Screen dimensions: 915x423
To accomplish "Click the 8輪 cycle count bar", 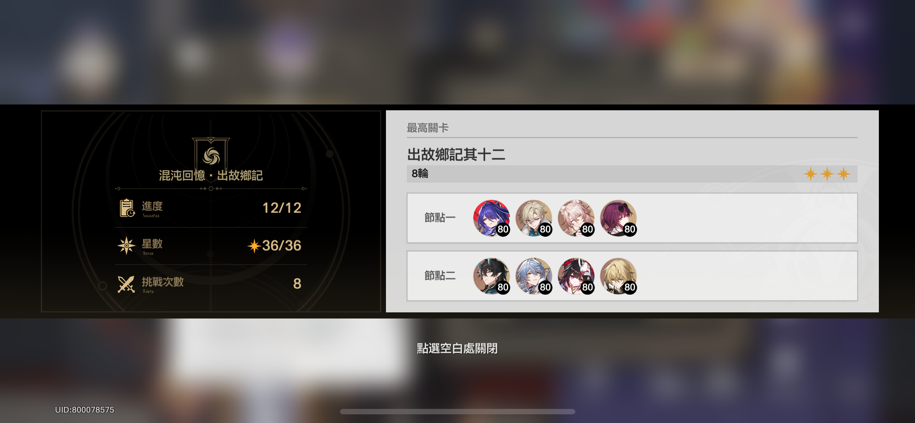I will tap(632, 174).
